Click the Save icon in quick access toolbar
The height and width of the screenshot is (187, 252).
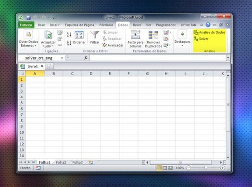click(x=28, y=17)
